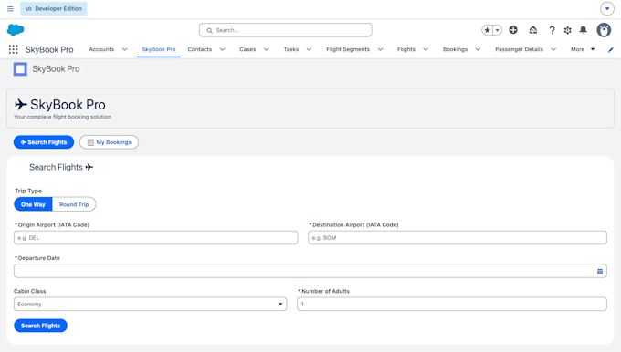Open the user profile avatar
This screenshot has height=352, width=621.
tap(604, 30)
